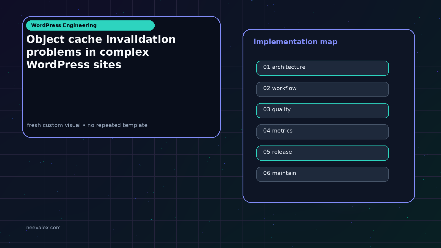This screenshot has height=248, width=441.
Task: Open the 03 quality step
Action: [322, 110]
